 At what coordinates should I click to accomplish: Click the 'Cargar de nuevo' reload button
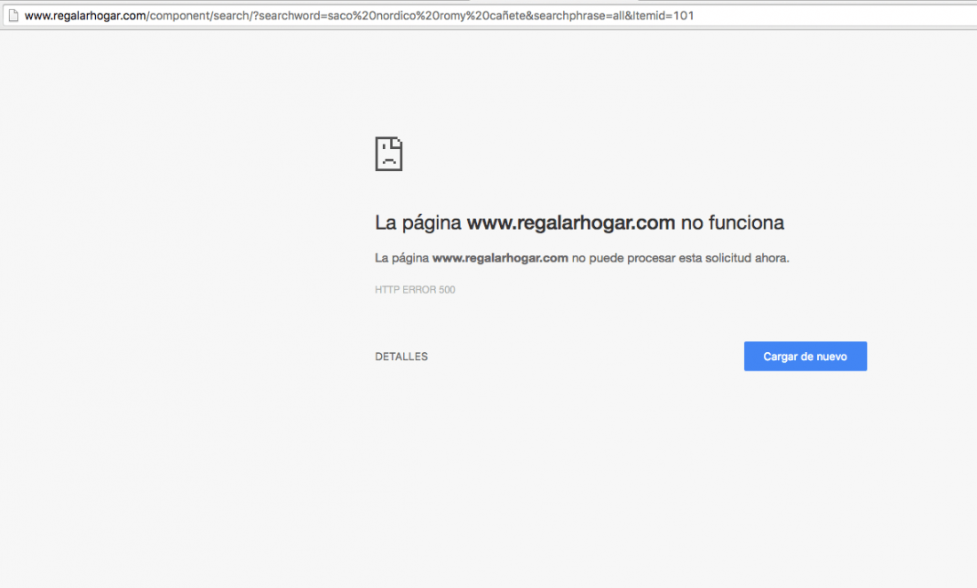pos(805,356)
